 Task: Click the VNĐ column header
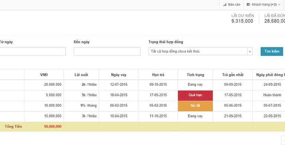coord(44,74)
